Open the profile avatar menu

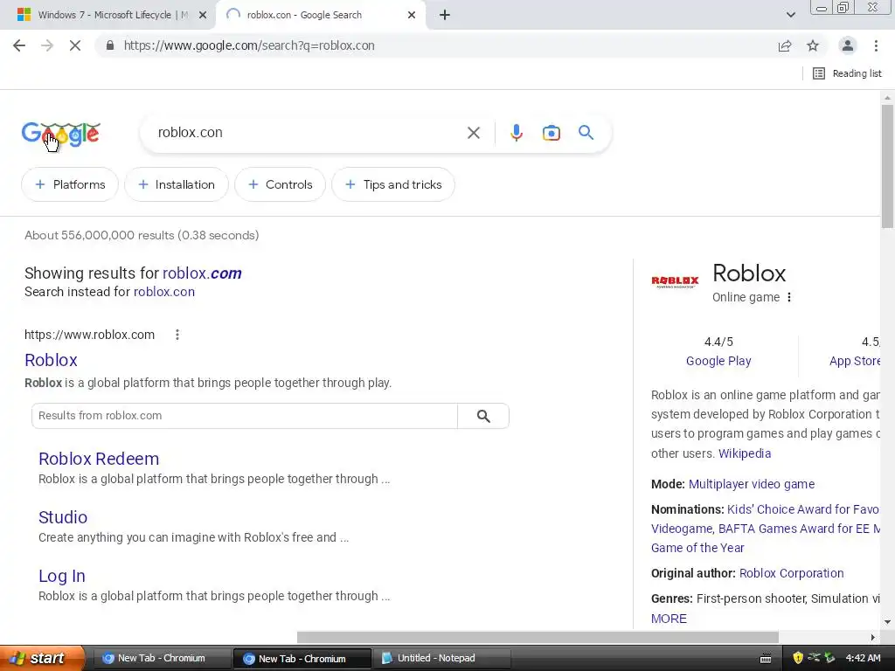848,45
